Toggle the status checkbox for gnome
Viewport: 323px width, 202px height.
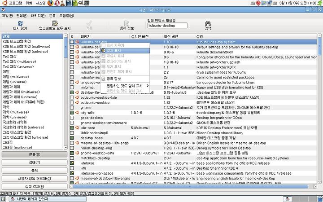click(x=72, y=108)
